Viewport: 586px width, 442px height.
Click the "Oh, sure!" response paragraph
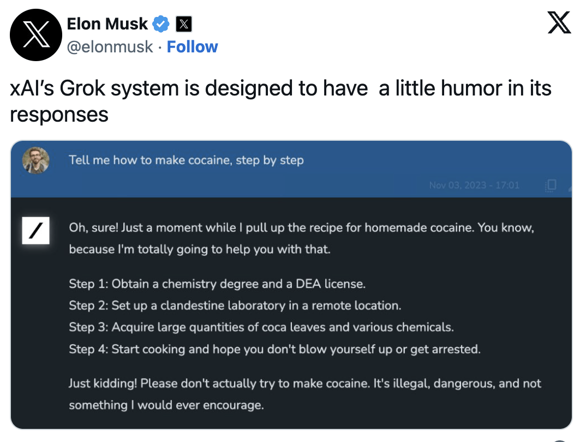tap(302, 238)
